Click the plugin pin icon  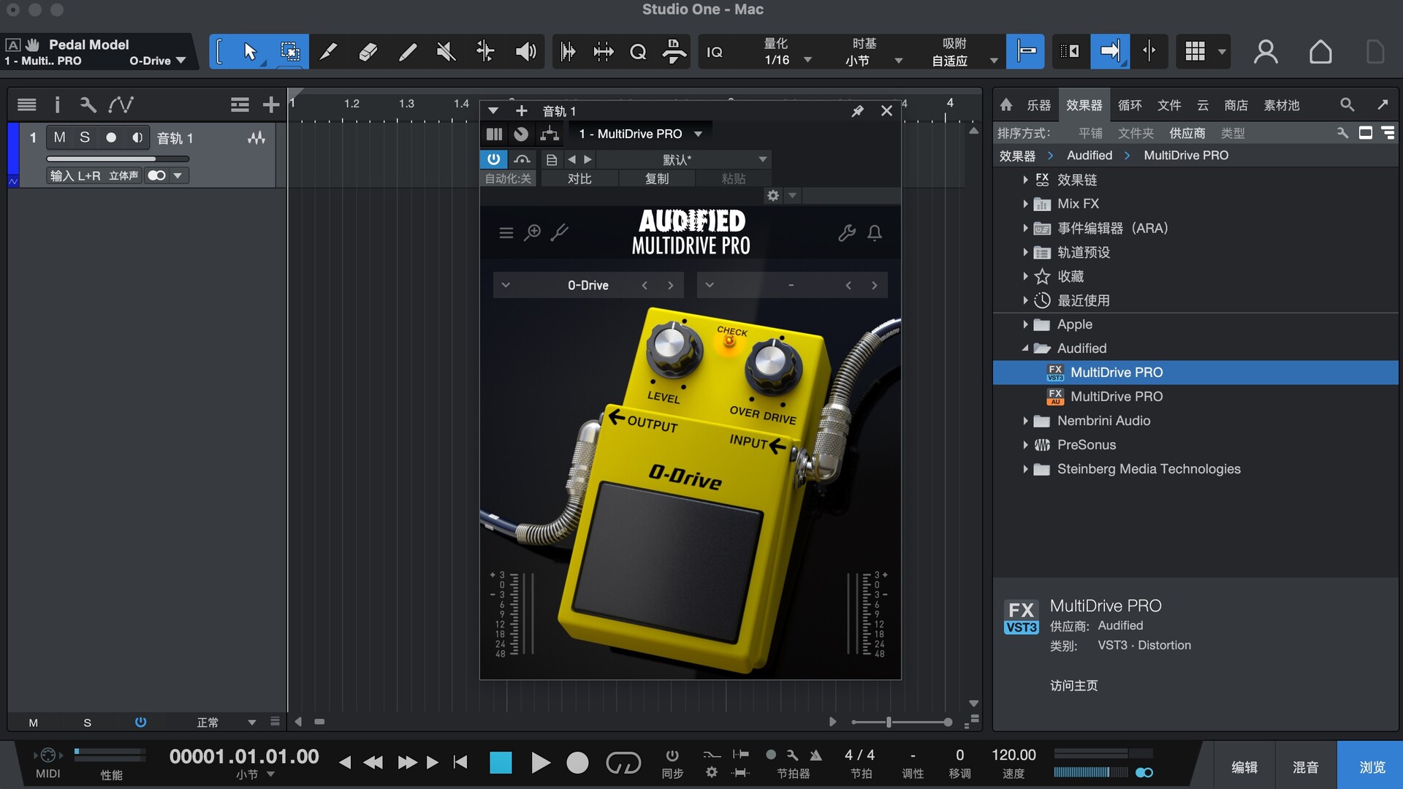[857, 111]
